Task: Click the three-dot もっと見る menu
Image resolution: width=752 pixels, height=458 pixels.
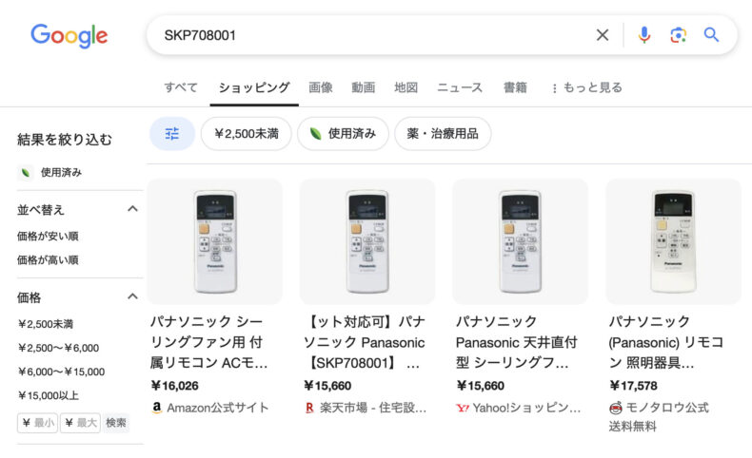Action: pos(586,87)
